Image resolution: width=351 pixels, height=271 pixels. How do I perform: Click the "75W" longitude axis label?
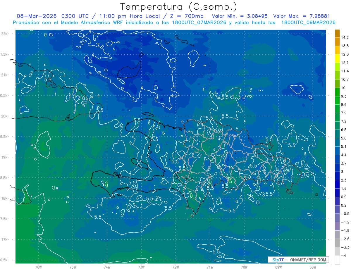tap(73, 267)
